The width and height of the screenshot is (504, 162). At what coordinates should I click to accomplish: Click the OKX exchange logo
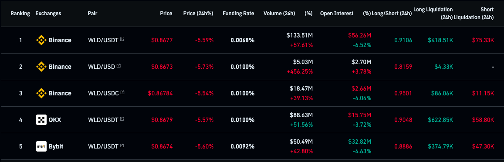point(41,120)
